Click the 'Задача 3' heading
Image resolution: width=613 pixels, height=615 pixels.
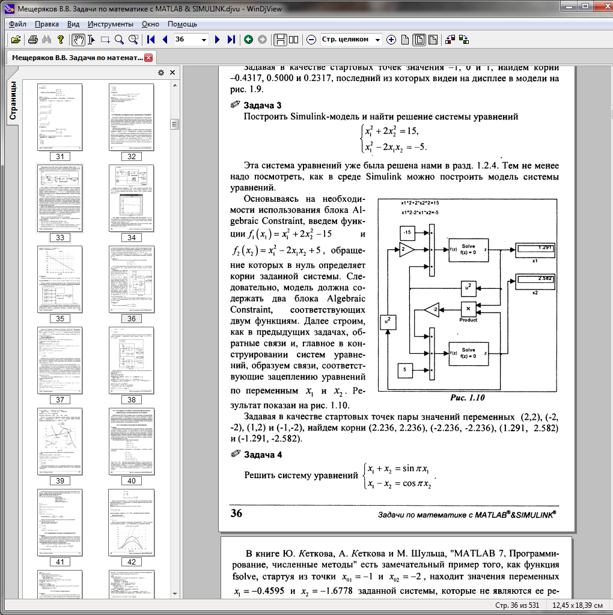[263, 105]
